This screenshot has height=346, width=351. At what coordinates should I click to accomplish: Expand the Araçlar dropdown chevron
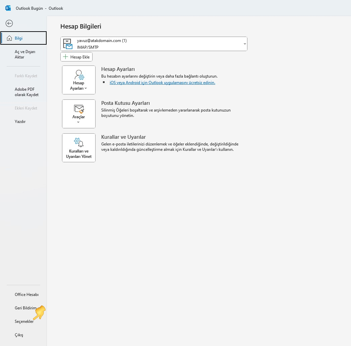[x=79, y=122]
